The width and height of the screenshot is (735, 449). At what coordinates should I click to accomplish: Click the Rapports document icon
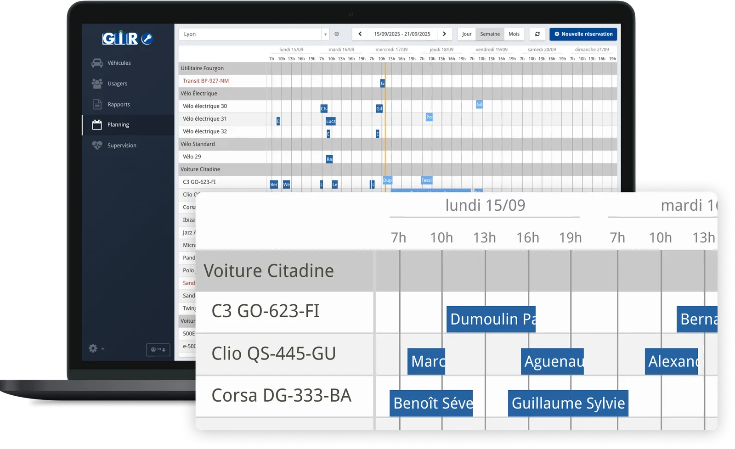[x=97, y=104]
